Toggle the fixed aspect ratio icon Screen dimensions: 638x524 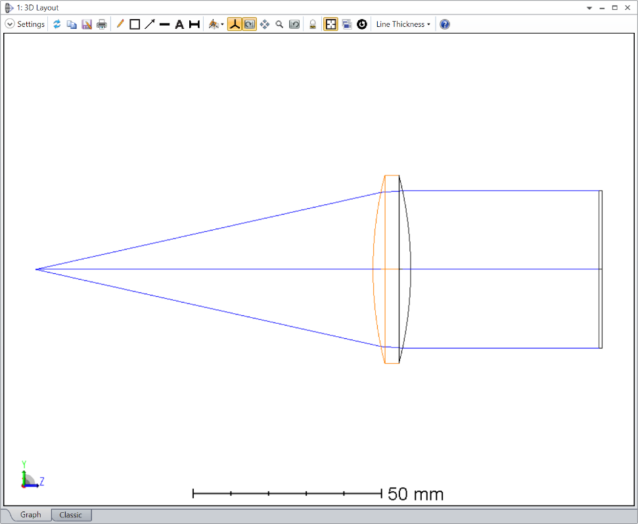pos(330,24)
